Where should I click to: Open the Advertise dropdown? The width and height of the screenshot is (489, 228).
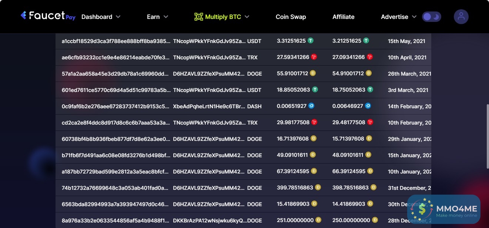[x=398, y=17]
